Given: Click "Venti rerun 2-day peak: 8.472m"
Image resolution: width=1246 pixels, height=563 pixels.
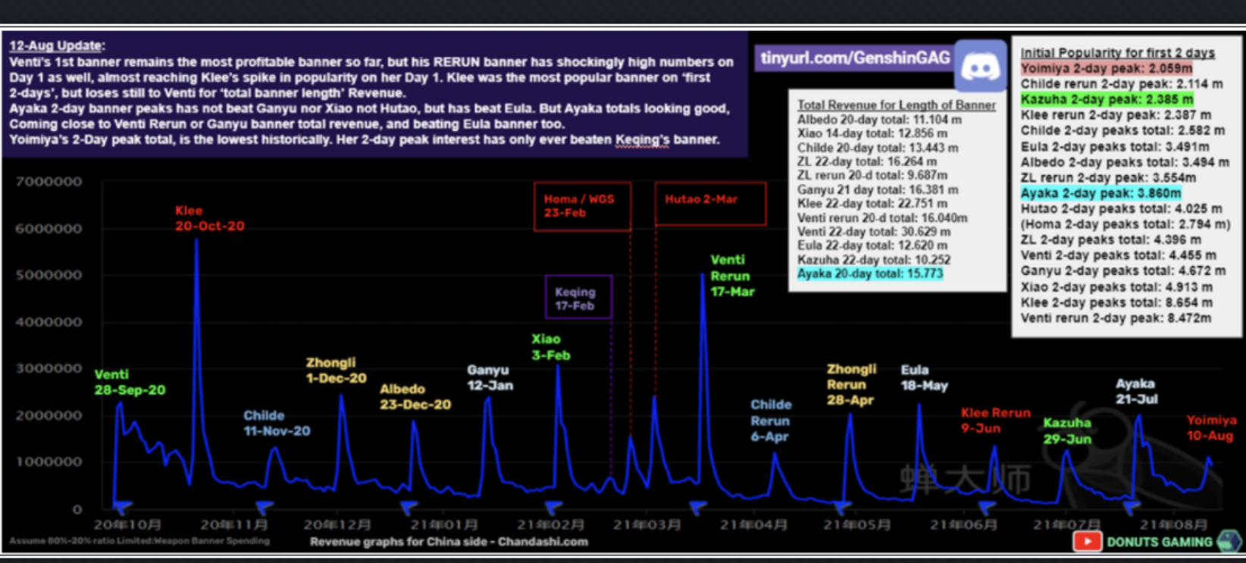Looking at the screenshot, I should (1116, 318).
